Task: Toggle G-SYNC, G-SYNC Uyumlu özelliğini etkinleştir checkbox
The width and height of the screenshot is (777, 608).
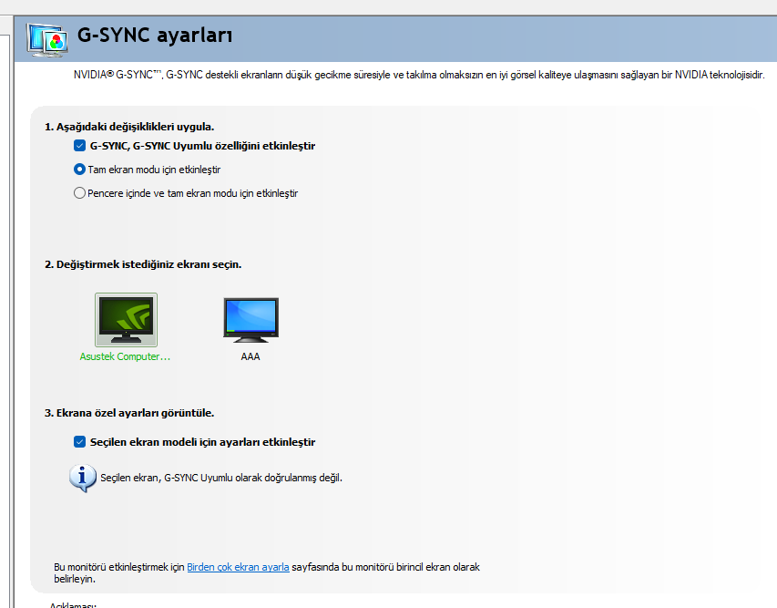Action: (79, 146)
